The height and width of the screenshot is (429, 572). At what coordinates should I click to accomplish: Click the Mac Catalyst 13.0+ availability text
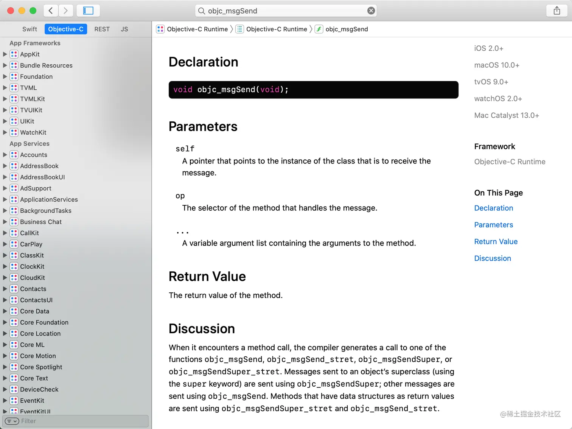click(507, 115)
